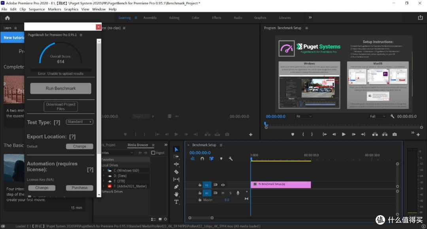Switch to the Editing workspace
Screen dimensions: 427x229
click(x=174, y=18)
